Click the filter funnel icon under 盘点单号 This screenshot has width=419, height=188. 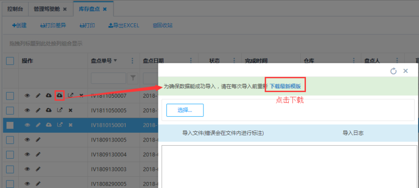pyautogui.click(x=133, y=78)
